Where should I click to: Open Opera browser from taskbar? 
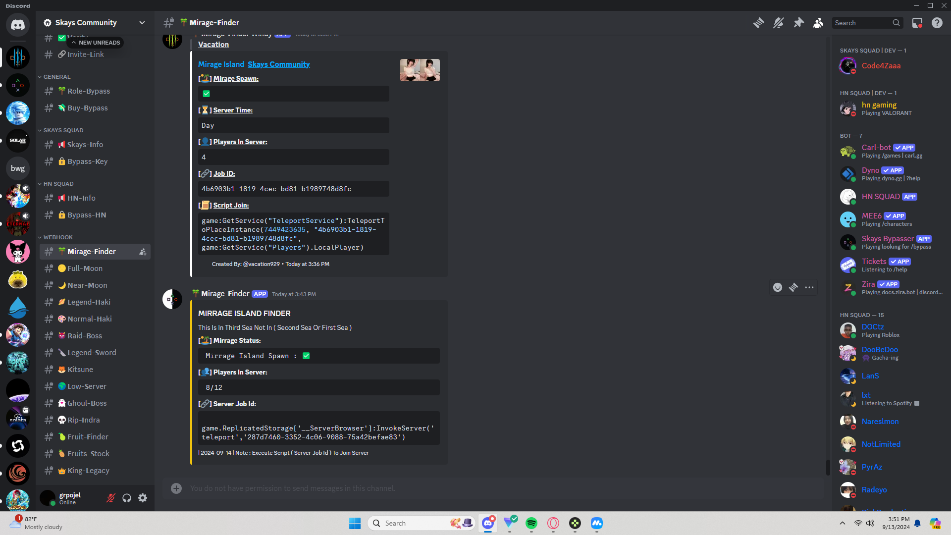coord(553,523)
